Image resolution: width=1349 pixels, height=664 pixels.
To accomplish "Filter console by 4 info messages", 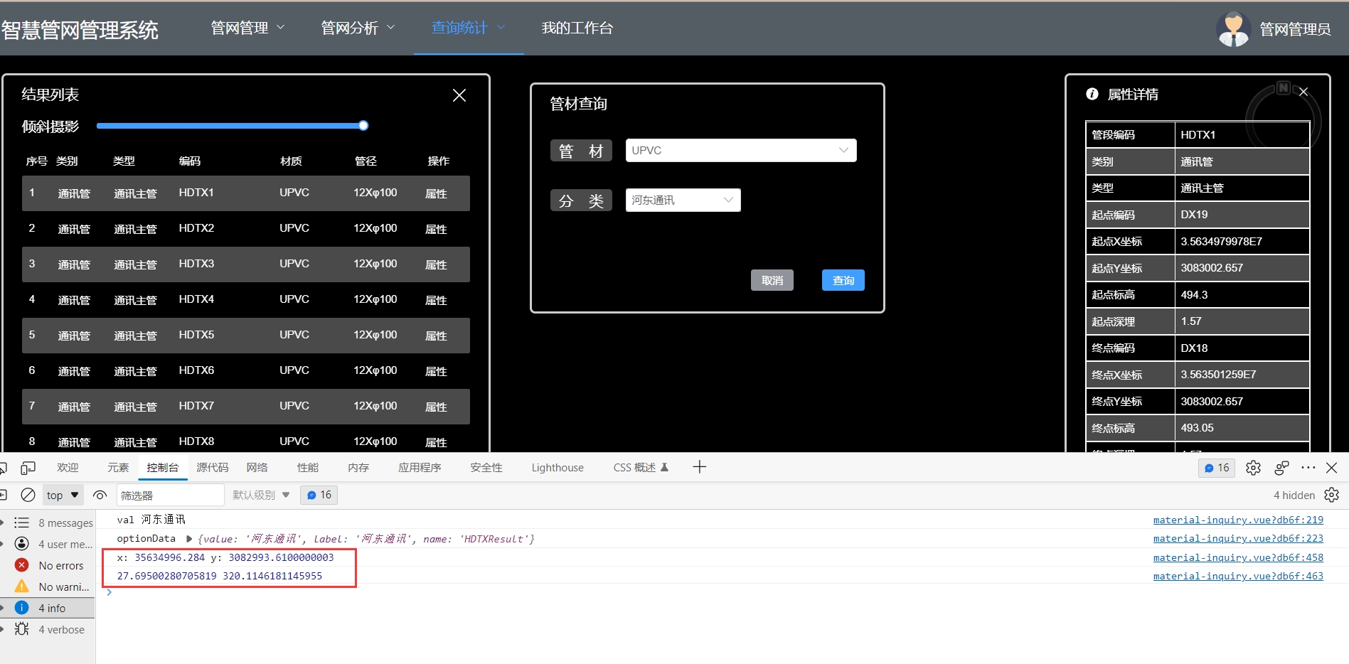I will point(51,608).
